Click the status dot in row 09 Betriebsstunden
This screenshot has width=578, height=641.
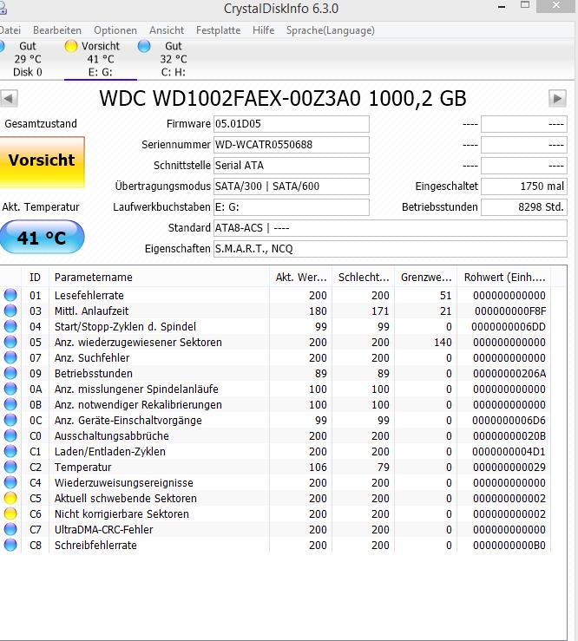pyautogui.click(x=10, y=373)
